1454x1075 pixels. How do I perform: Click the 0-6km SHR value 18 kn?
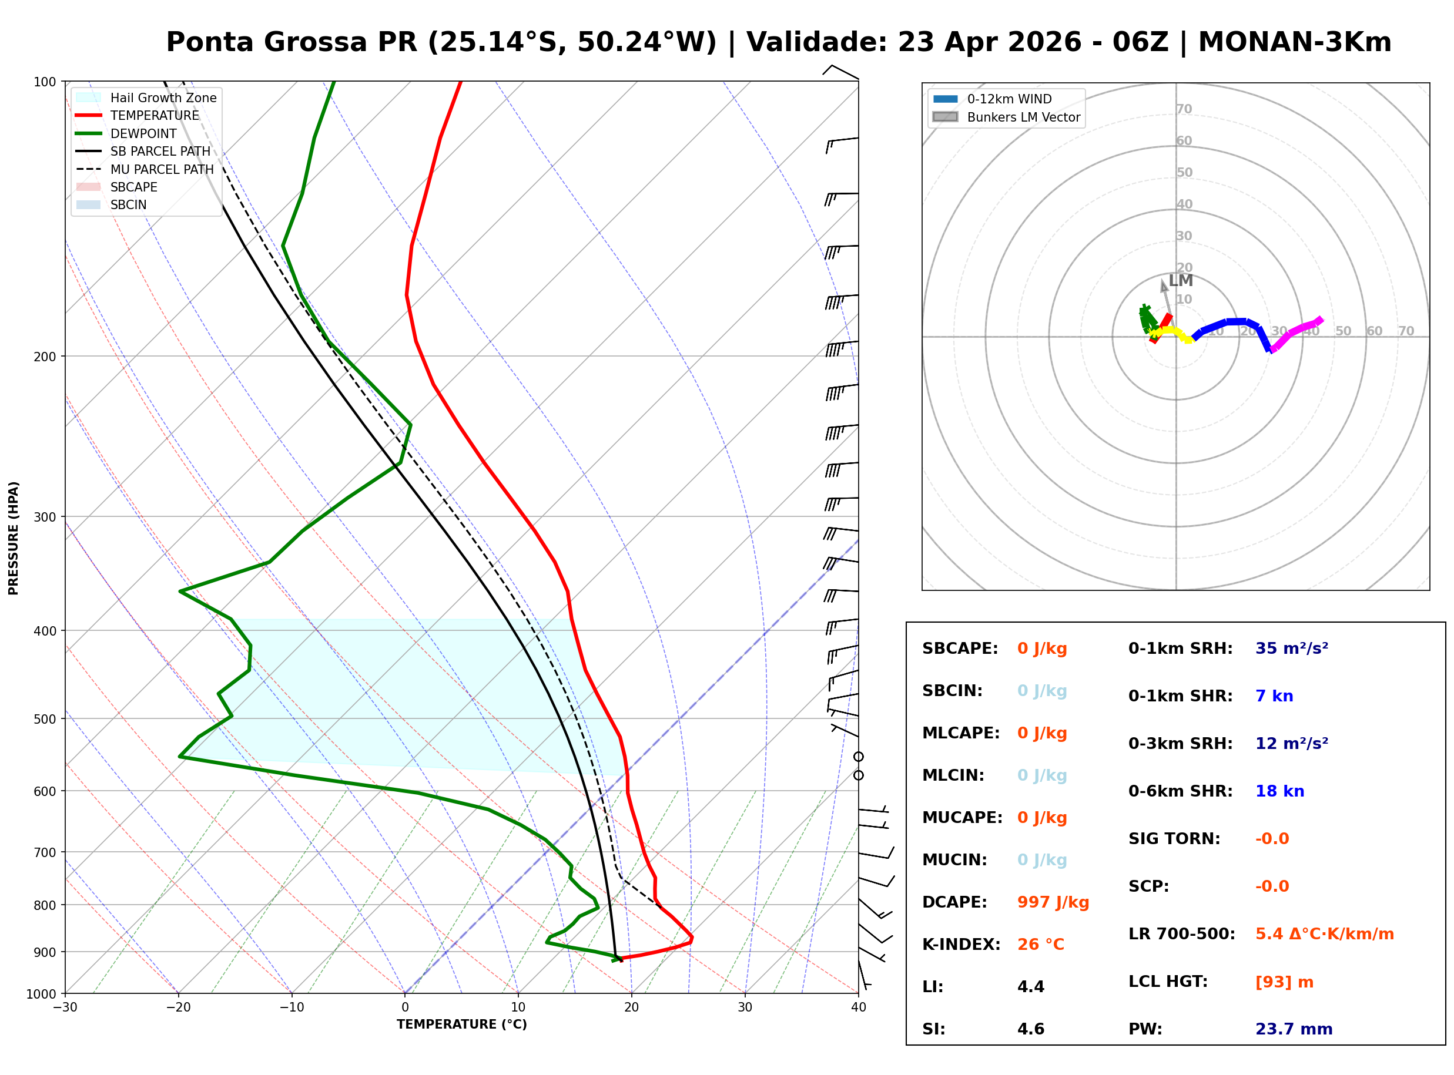coord(1279,791)
